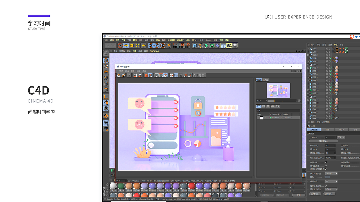The width and height of the screenshot is (360, 202).
Task: Select the live selection arrow tool
Action: coord(120,45)
